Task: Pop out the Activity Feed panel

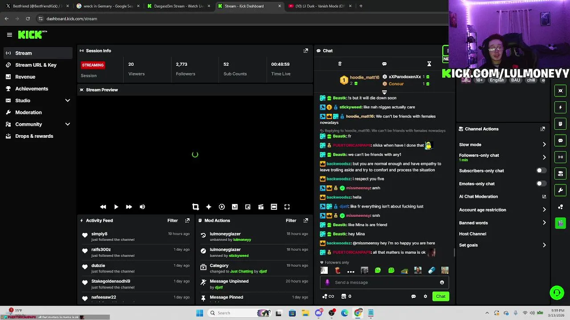Action: (x=187, y=220)
